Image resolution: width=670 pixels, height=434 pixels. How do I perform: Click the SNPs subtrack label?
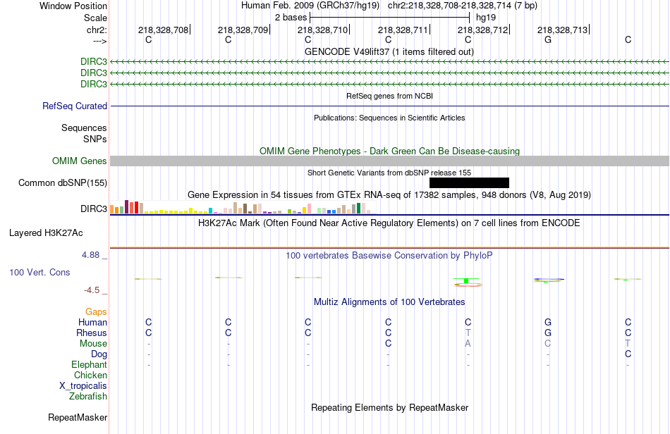pos(95,139)
